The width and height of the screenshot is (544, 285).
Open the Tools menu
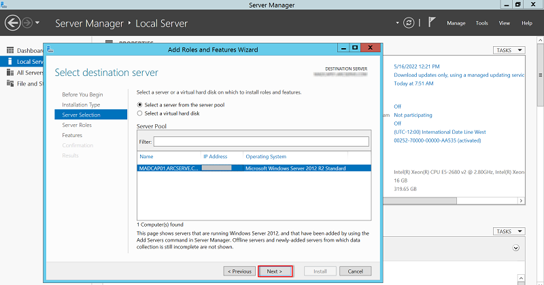tap(481, 23)
